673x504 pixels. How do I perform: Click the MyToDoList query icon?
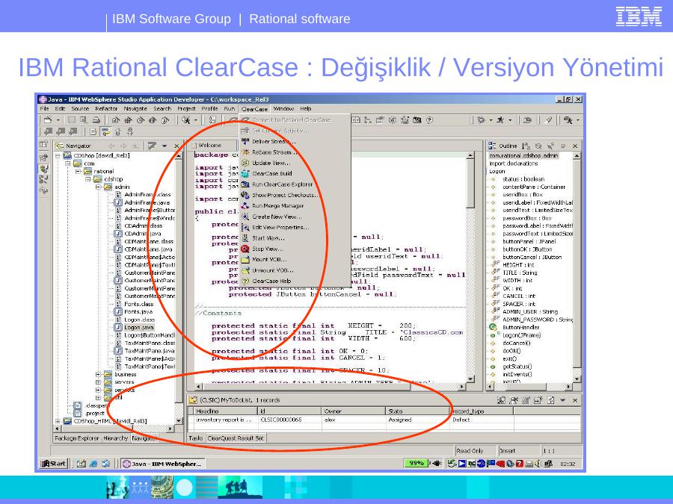tap(193, 400)
